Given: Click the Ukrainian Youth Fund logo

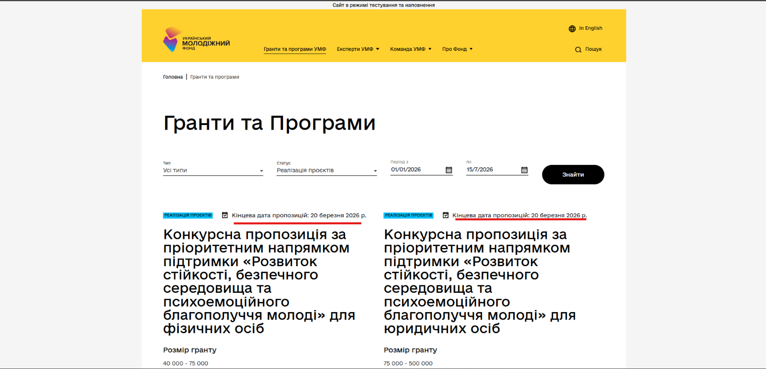Looking at the screenshot, I should 196,39.
